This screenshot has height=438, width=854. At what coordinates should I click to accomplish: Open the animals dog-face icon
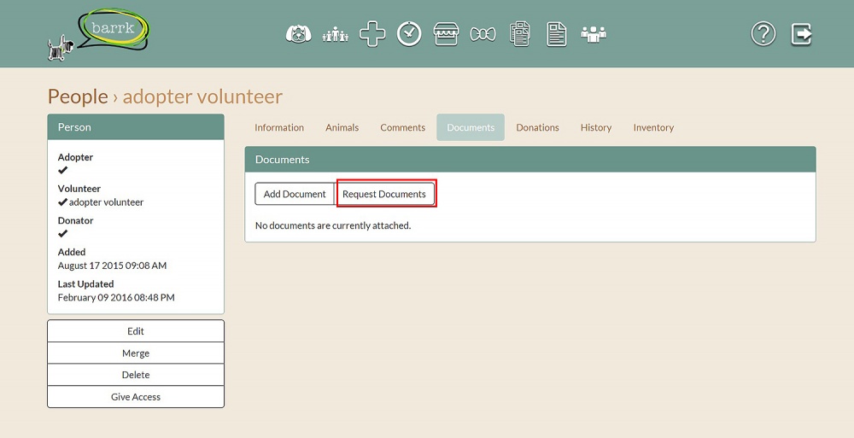297,34
